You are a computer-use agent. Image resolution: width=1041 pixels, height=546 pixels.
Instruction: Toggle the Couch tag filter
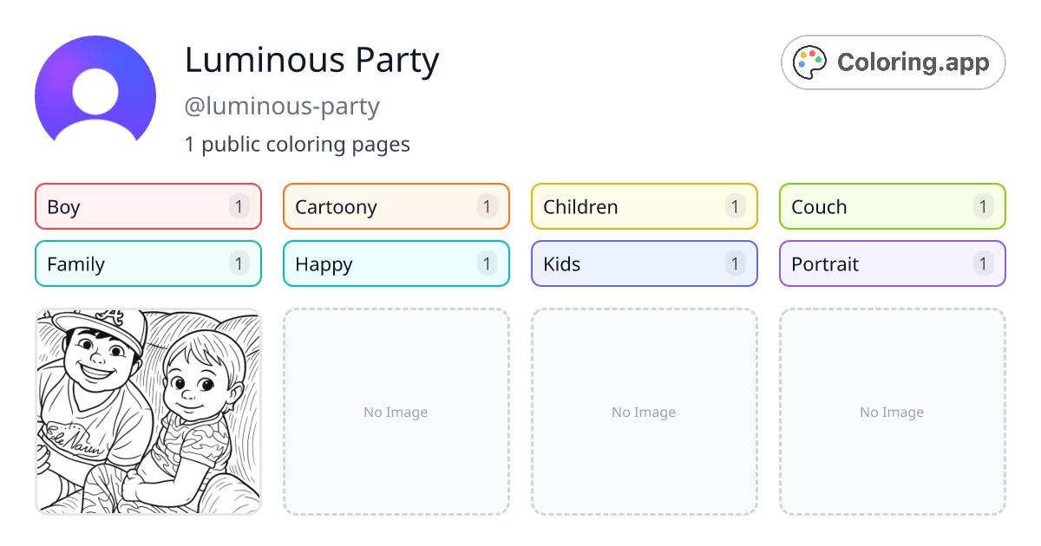tap(892, 206)
